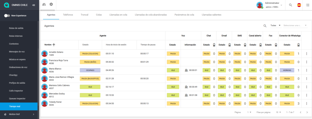Toggle the New Experience switch
This screenshot has height=119, width=312.
point(7,16)
